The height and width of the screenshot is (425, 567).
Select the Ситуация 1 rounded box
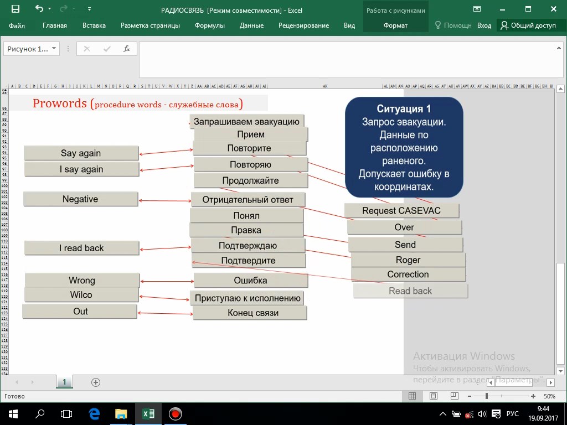pos(404,147)
